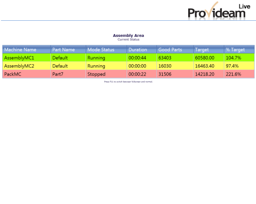
Task: Click the Mode Status column header
Action: click(x=106, y=50)
